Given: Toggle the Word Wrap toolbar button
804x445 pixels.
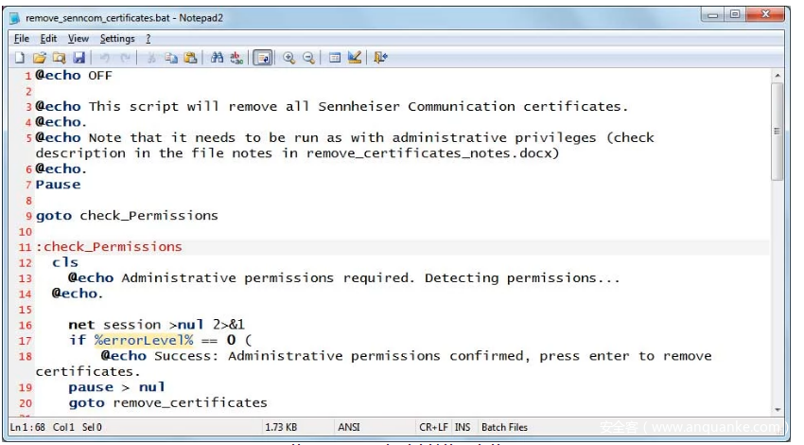Looking at the screenshot, I should click(x=263, y=58).
